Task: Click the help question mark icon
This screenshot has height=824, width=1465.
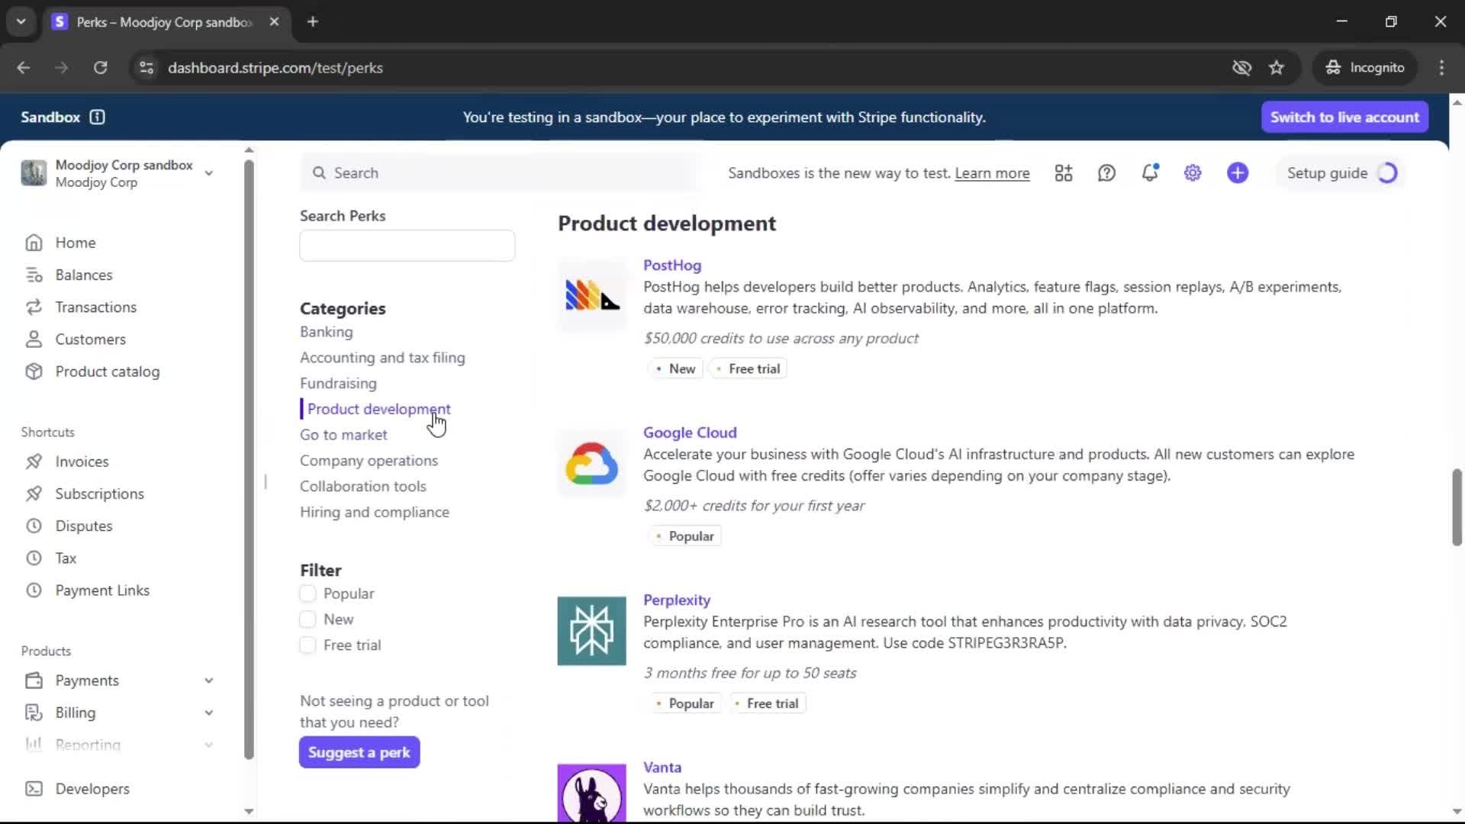Action: (1106, 173)
